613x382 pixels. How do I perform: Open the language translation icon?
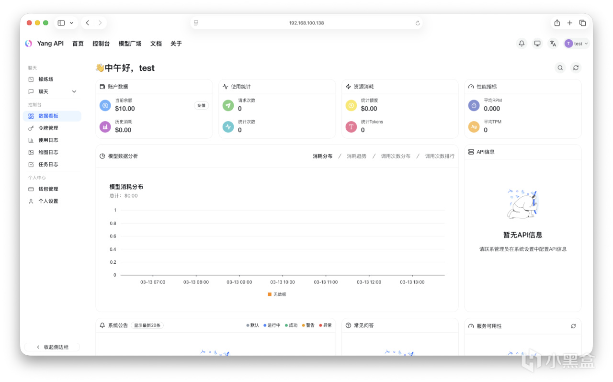pos(553,44)
